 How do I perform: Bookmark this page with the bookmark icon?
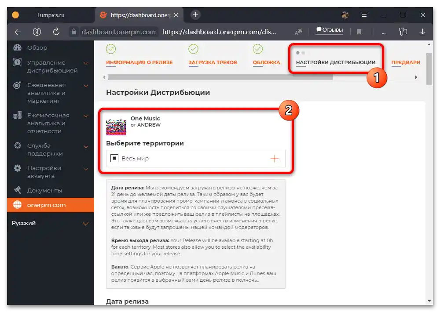(x=359, y=32)
